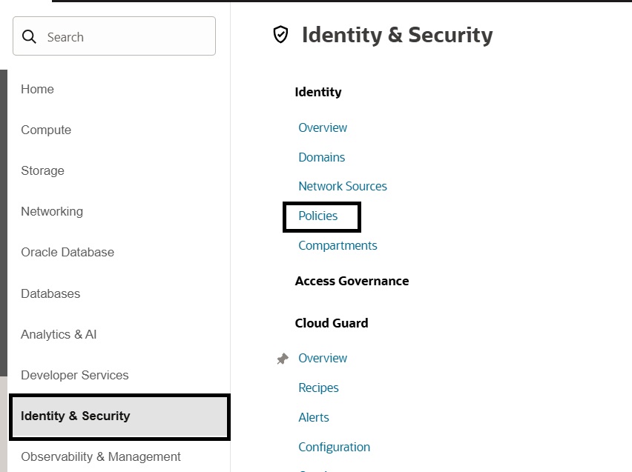Select Observability & Management menu item
632x472 pixels.
coord(101,456)
